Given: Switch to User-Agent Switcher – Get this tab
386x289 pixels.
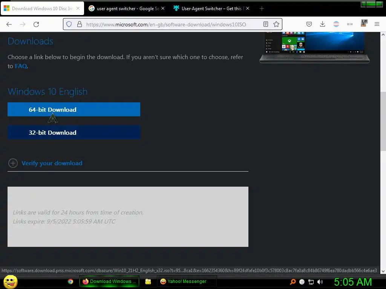Looking at the screenshot, I should [212, 8].
